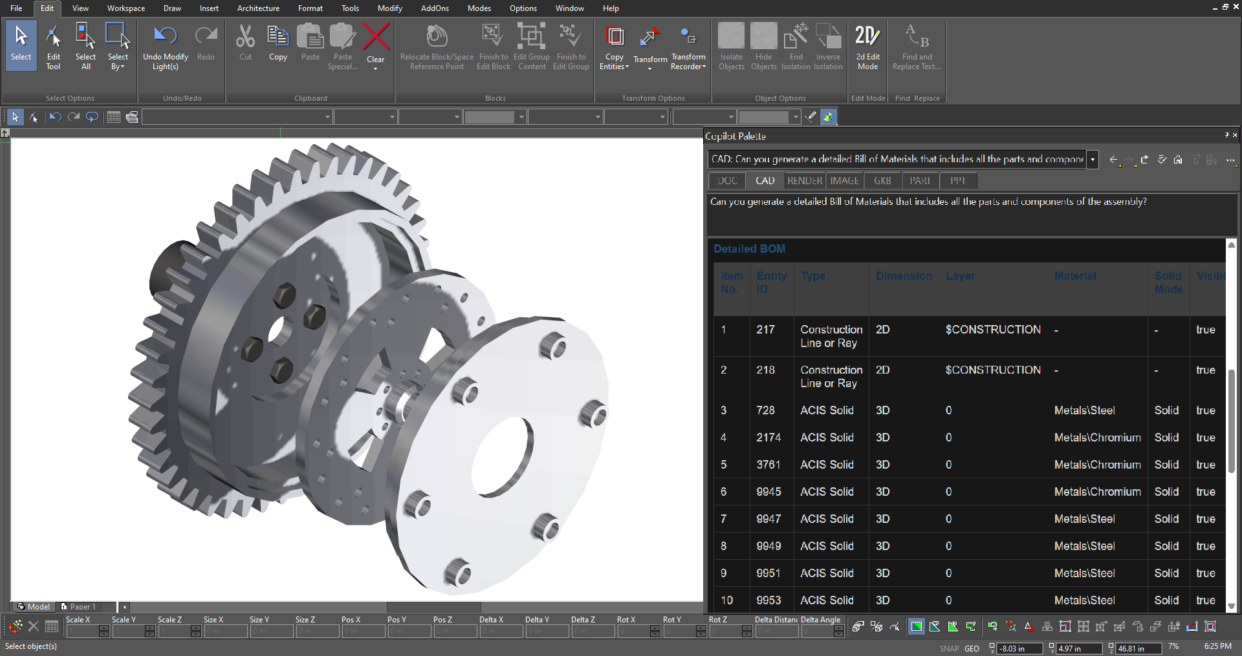Image resolution: width=1242 pixels, height=656 pixels.
Task: Switch to the IMAGE tab in Copilot
Action: (x=844, y=181)
